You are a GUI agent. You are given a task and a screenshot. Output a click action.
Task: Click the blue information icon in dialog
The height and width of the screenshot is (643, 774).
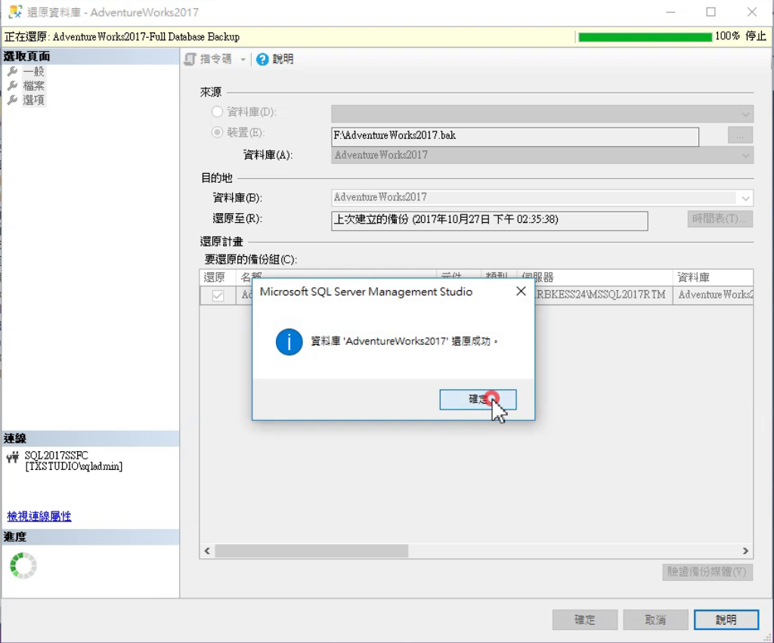[289, 342]
